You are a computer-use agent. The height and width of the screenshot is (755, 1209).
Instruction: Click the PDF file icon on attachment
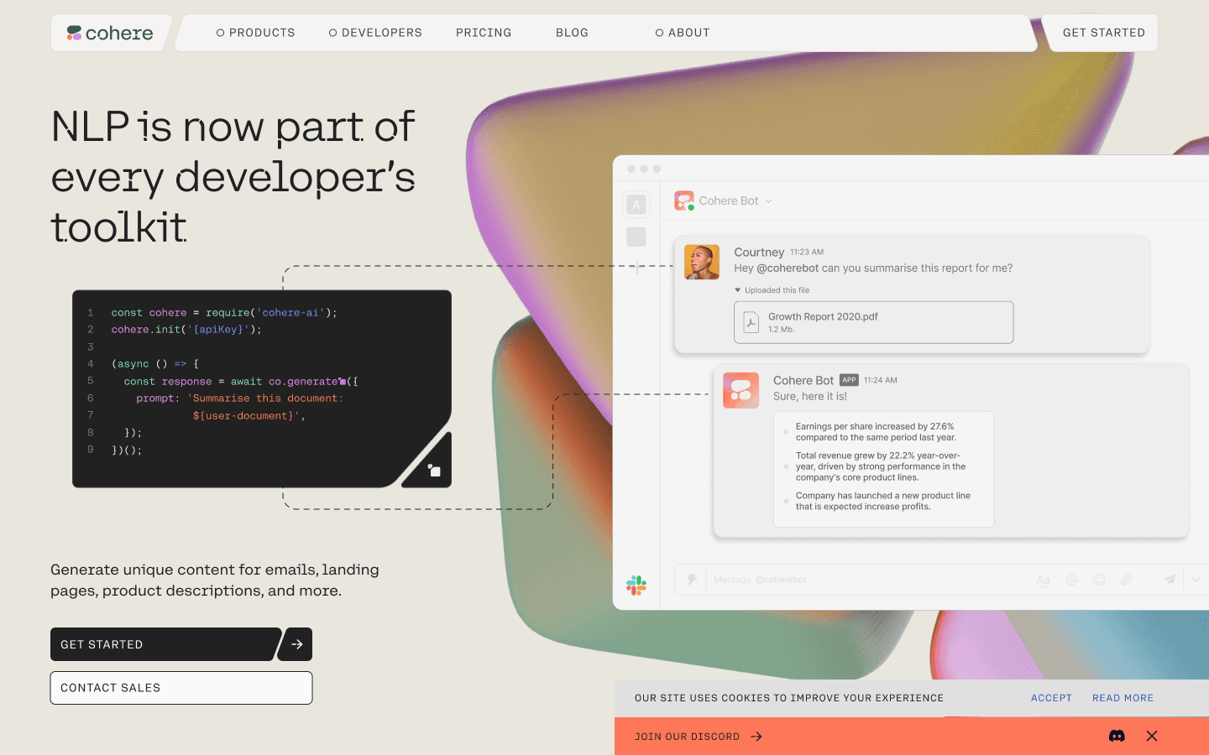pyautogui.click(x=751, y=322)
